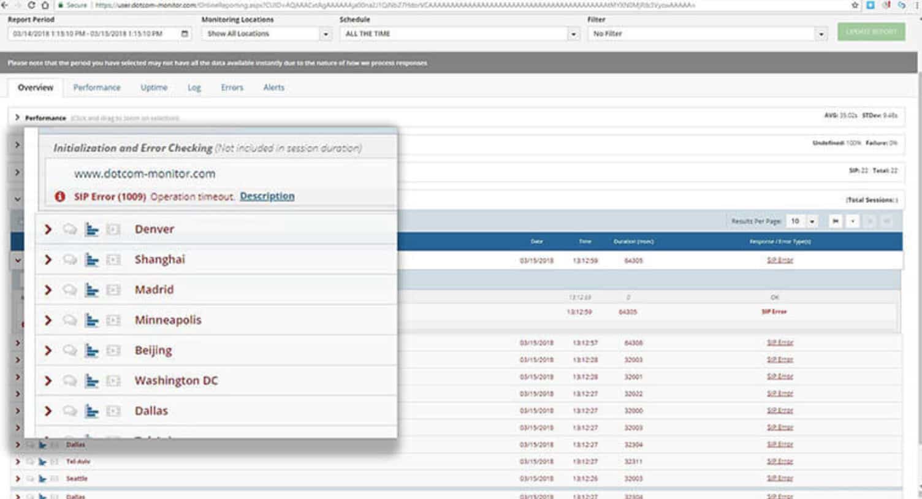The image size is (922, 499).
Task: Open SIP Error link for duration 32001
Action: coord(780,376)
